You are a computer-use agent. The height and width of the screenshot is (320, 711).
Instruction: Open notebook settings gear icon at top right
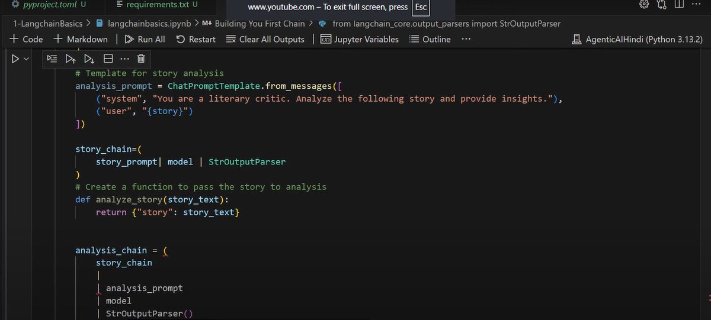(x=645, y=5)
